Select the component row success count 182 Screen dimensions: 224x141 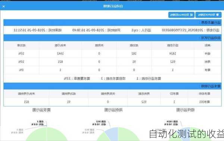click(134, 54)
